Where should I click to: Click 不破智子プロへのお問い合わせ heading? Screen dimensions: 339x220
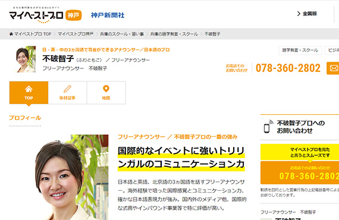click(x=301, y=127)
